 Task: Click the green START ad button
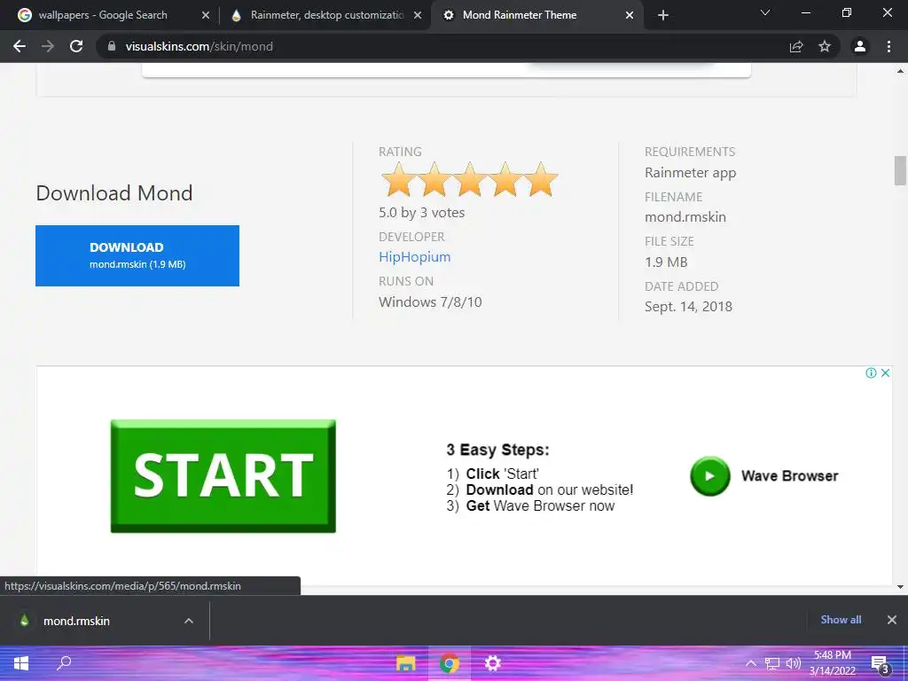click(x=223, y=476)
